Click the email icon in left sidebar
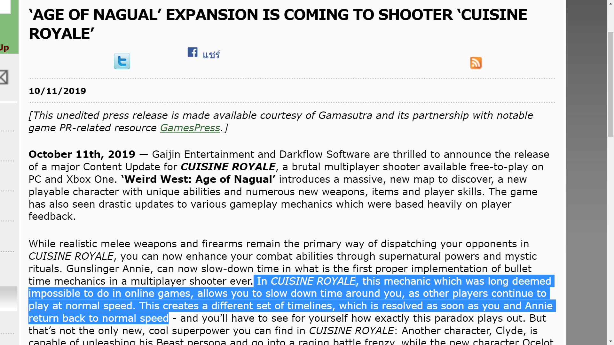Screen dimensions: 614x345 [4, 77]
